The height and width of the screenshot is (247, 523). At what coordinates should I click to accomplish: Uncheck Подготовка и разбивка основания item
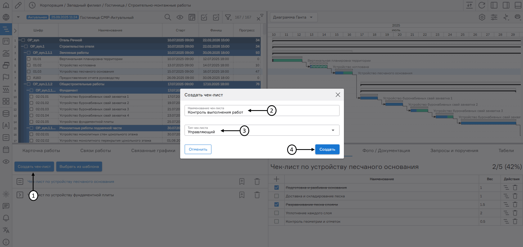pos(276,188)
